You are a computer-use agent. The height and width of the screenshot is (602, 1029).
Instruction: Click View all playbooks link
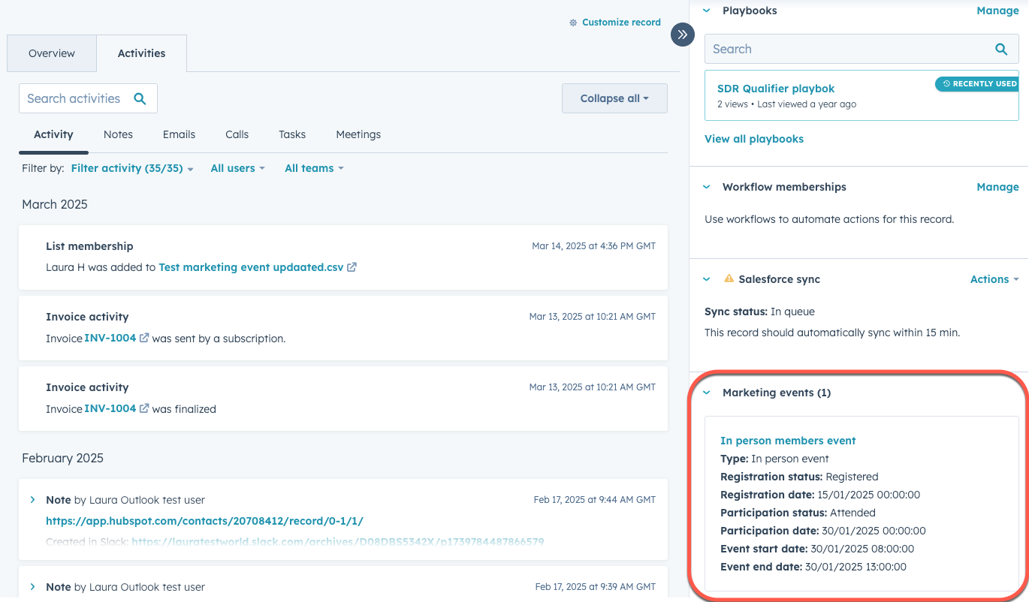click(753, 139)
